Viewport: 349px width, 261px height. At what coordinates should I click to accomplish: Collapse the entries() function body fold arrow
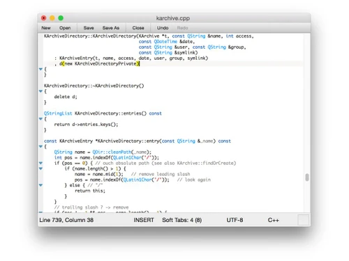click(40, 119)
